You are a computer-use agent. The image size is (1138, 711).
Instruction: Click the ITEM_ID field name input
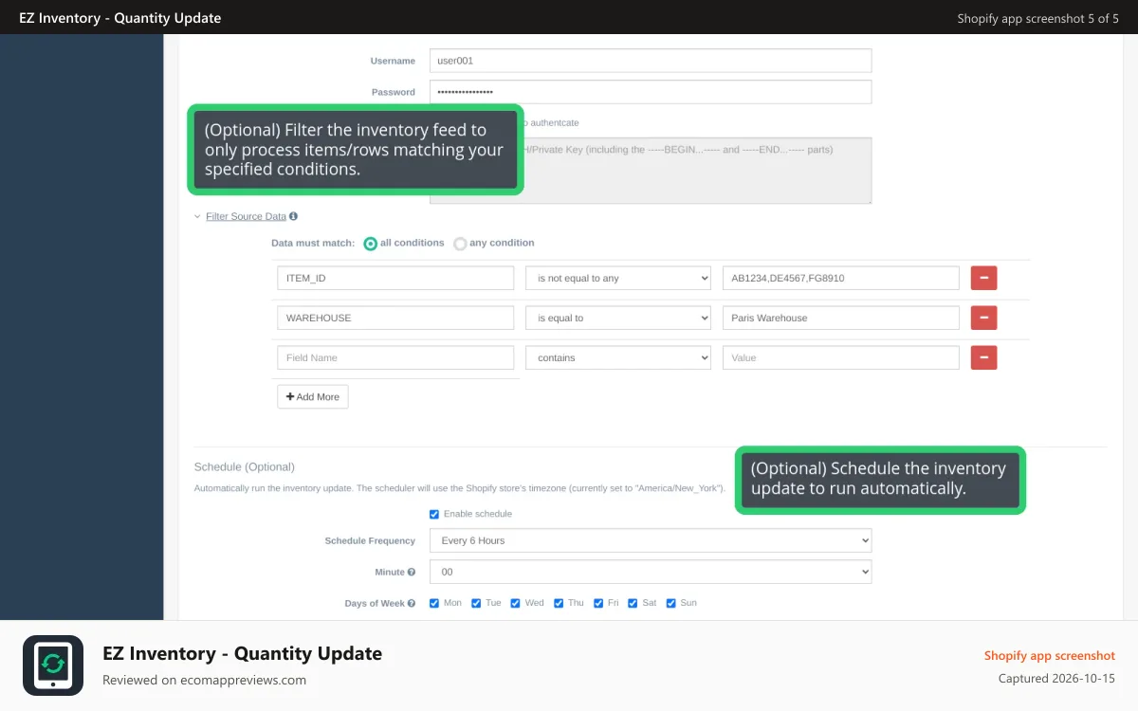[x=395, y=278]
